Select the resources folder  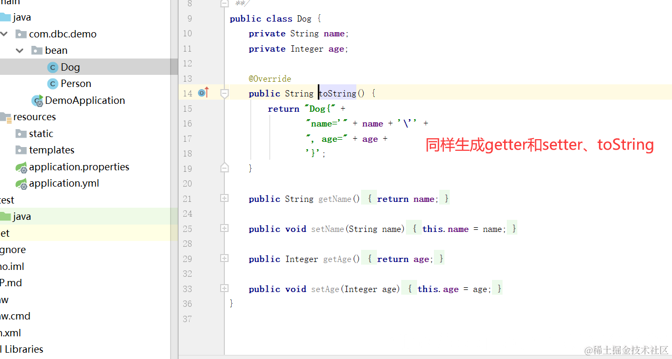click(35, 117)
